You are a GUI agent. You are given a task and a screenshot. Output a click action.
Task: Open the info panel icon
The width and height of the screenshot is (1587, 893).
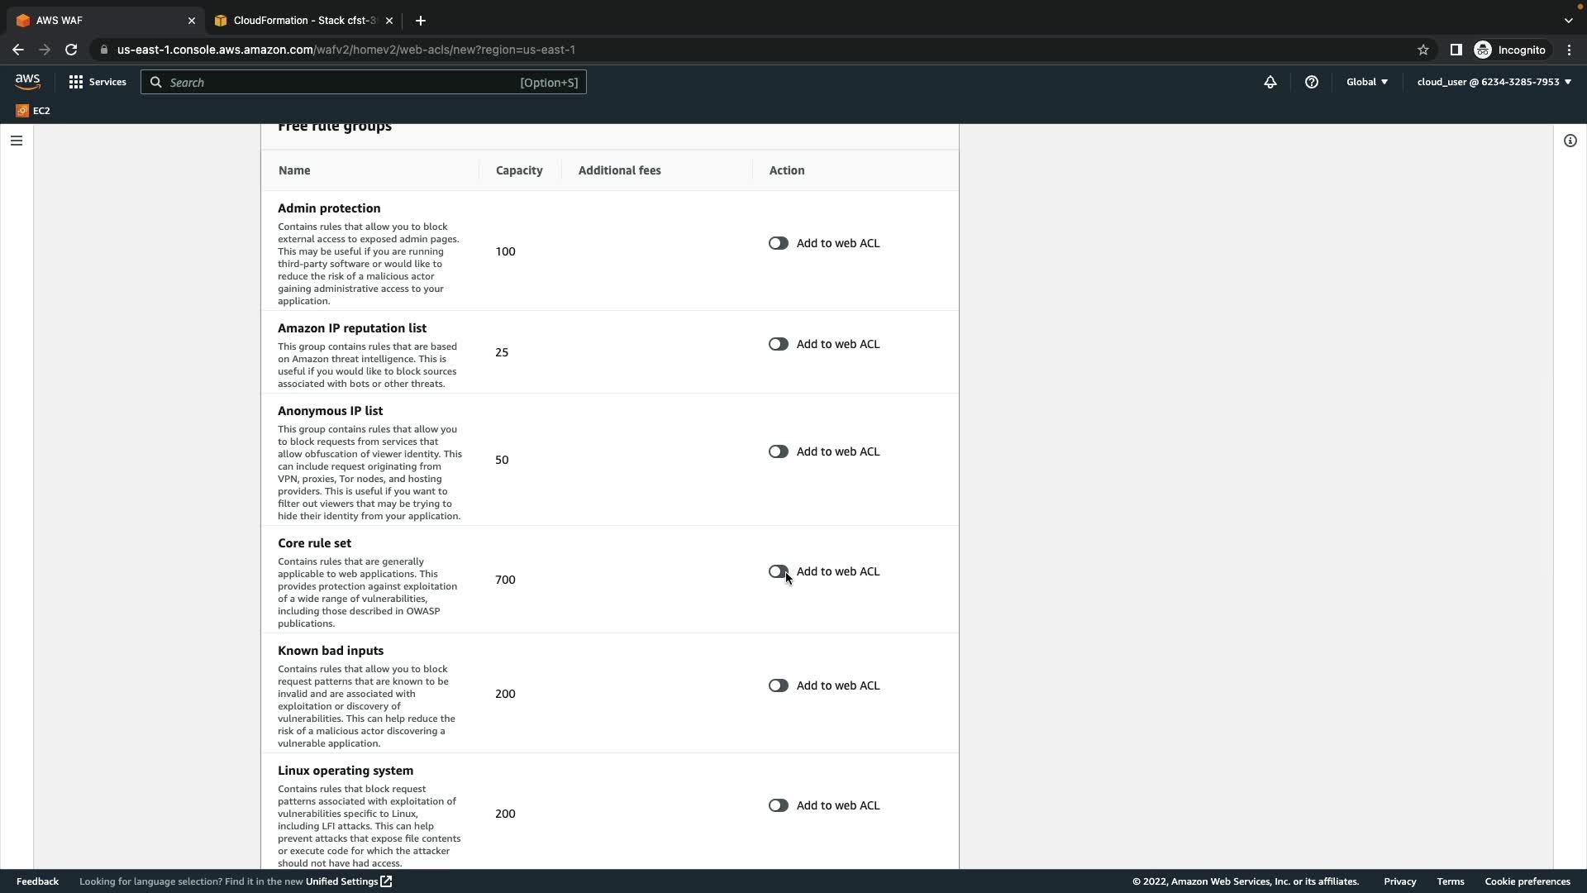coord(1570,141)
